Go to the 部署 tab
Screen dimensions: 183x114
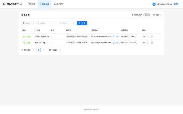point(32,4)
